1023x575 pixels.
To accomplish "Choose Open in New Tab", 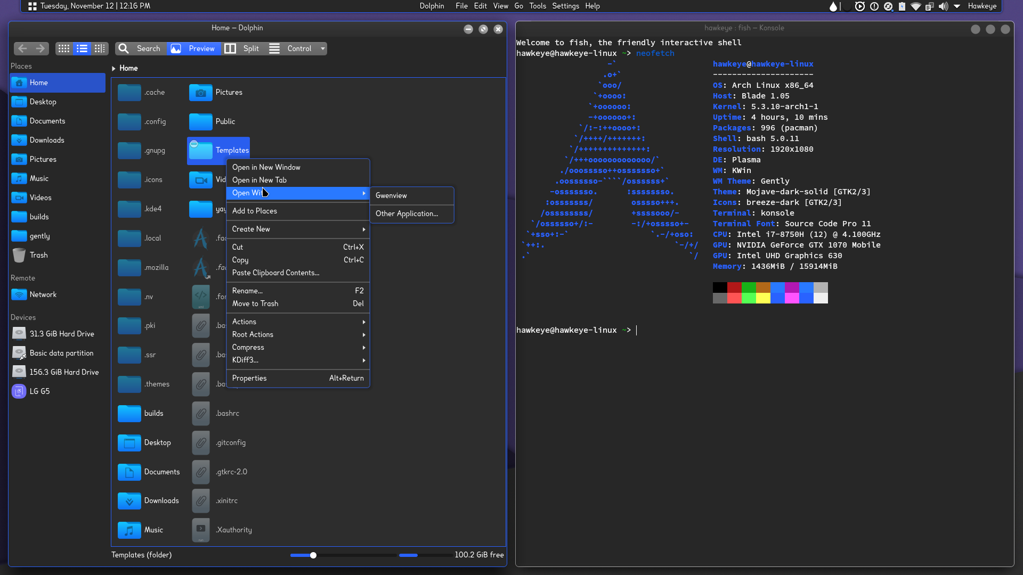I will [x=298, y=180].
